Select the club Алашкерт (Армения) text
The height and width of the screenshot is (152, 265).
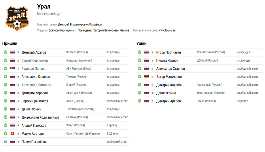click(x=79, y=60)
